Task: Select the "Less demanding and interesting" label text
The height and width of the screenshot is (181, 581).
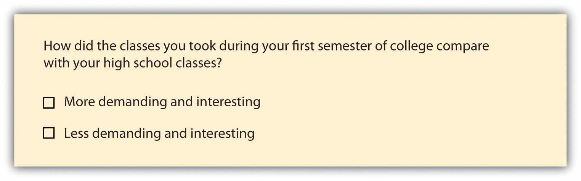Action: click(159, 133)
